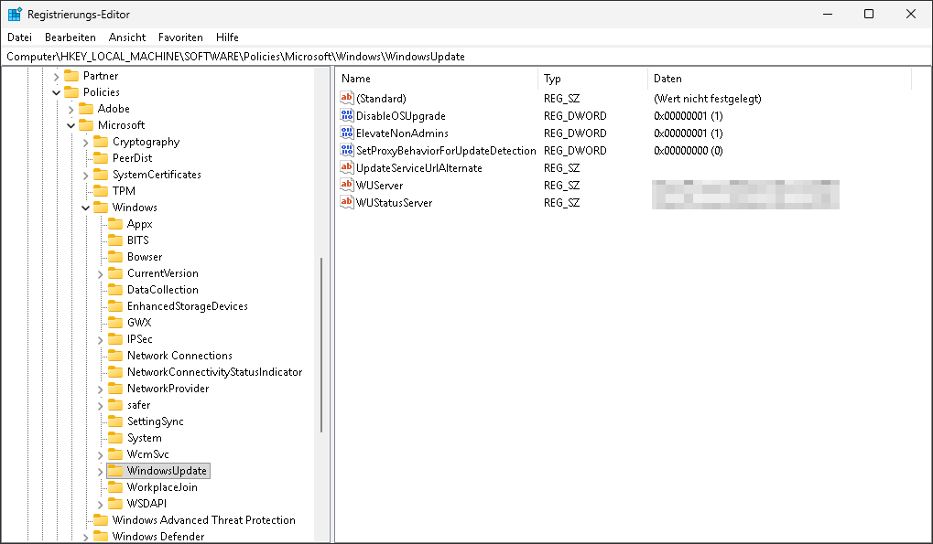Click the ab icon next to WUServer
933x544 pixels.
coord(345,185)
